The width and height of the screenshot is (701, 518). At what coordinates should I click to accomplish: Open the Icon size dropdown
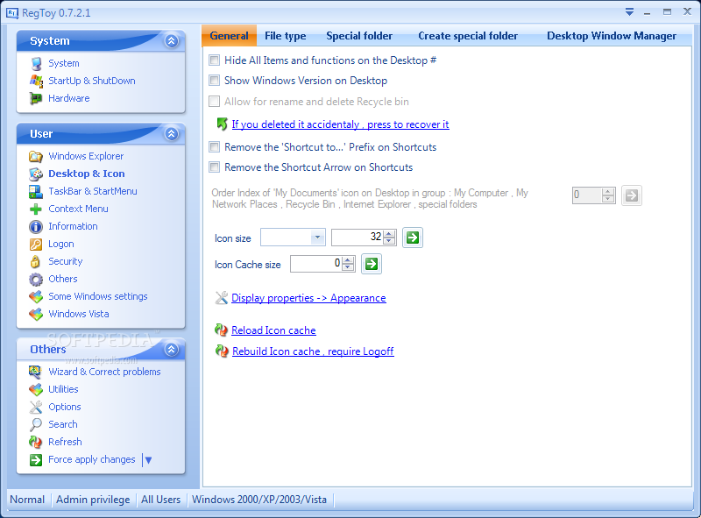[318, 237]
